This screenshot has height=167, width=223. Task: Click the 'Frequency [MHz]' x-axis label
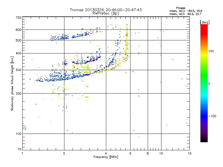pos(106,157)
